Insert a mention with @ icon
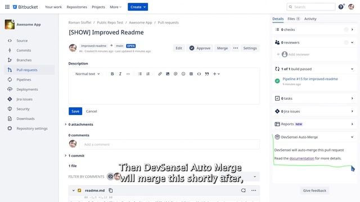This screenshot has height=202, width=360. (x=175, y=74)
